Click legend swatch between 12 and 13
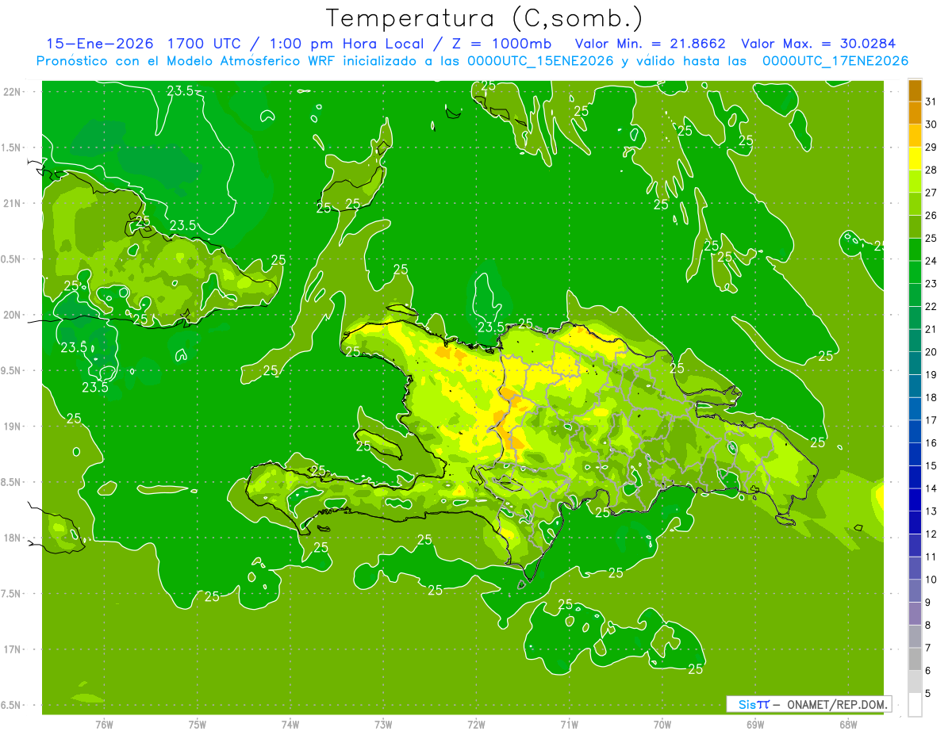 915,523
